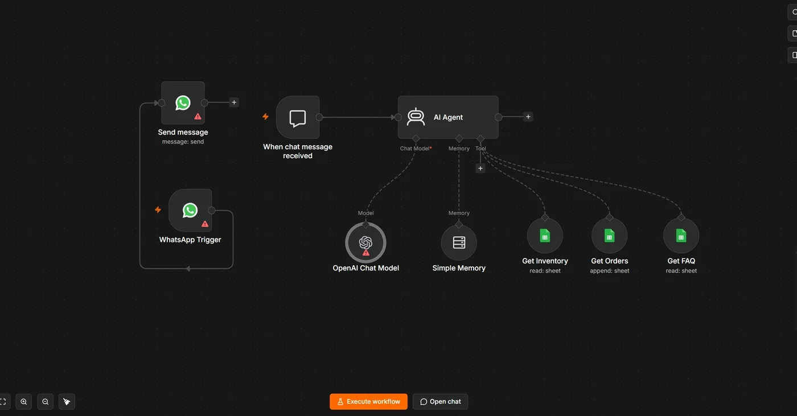Click the "Get Orders" label
The height and width of the screenshot is (416, 797).
point(610,261)
